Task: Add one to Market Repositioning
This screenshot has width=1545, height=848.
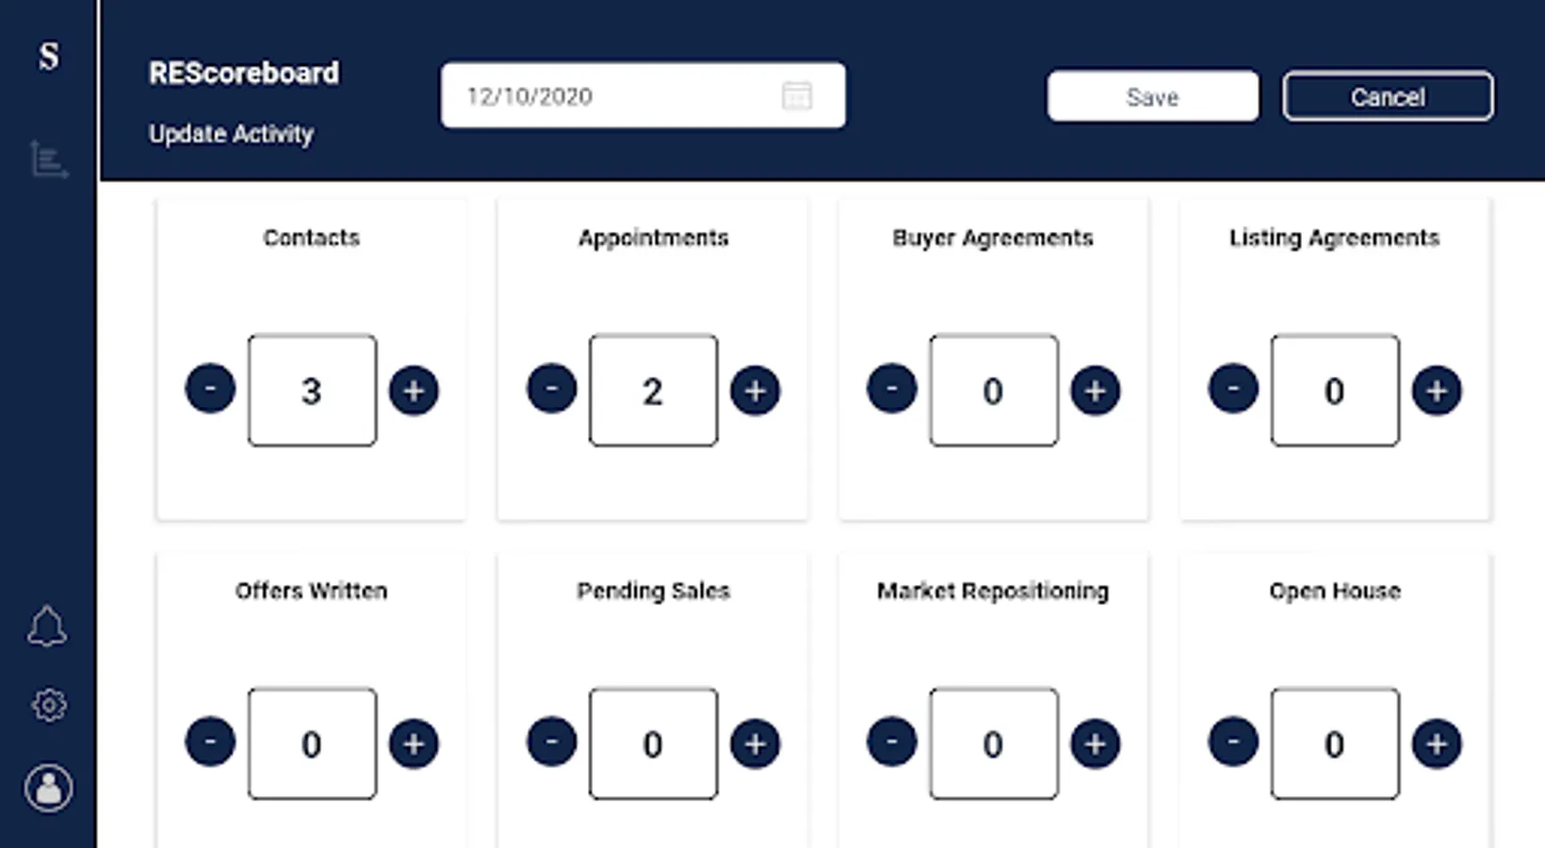Action: click(1095, 743)
